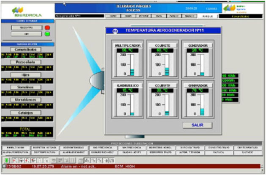The height and width of the screenshot is (175, 266).
Task: Click the ALARMA TEMPERATURA protection indicator
Action: click(16, 153)
